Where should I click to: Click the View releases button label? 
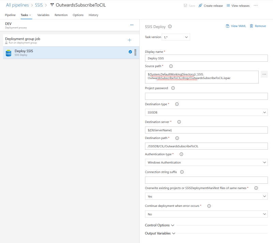[x=240, y=6]
